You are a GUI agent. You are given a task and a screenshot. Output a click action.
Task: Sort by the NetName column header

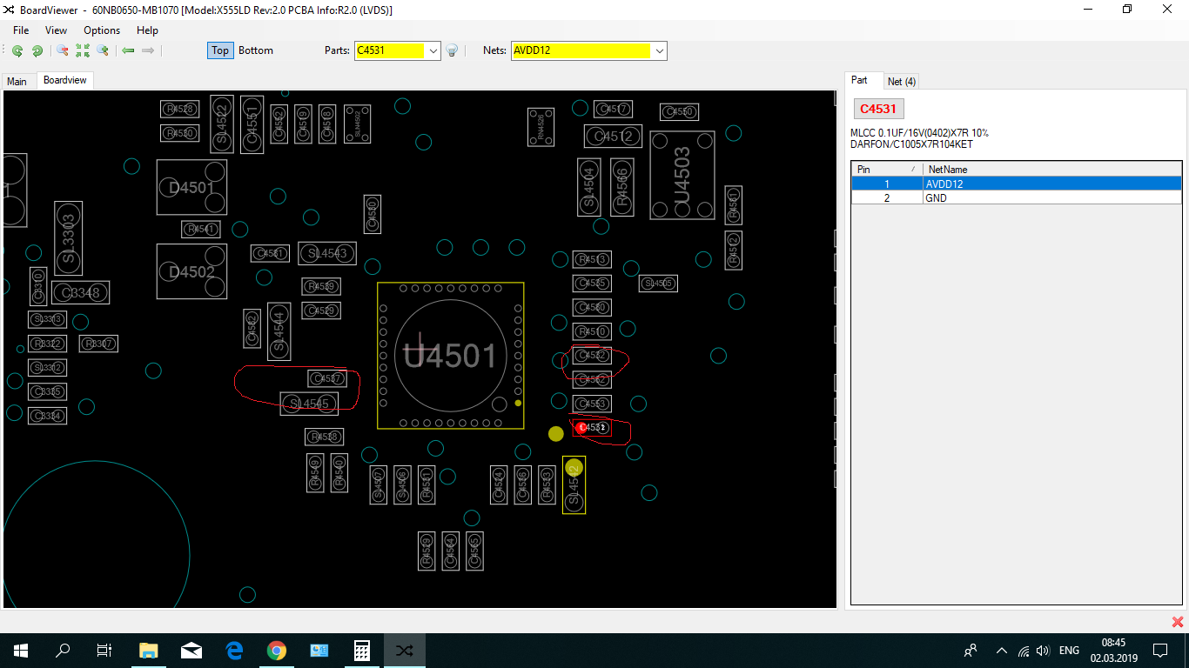coord(1051,169)
